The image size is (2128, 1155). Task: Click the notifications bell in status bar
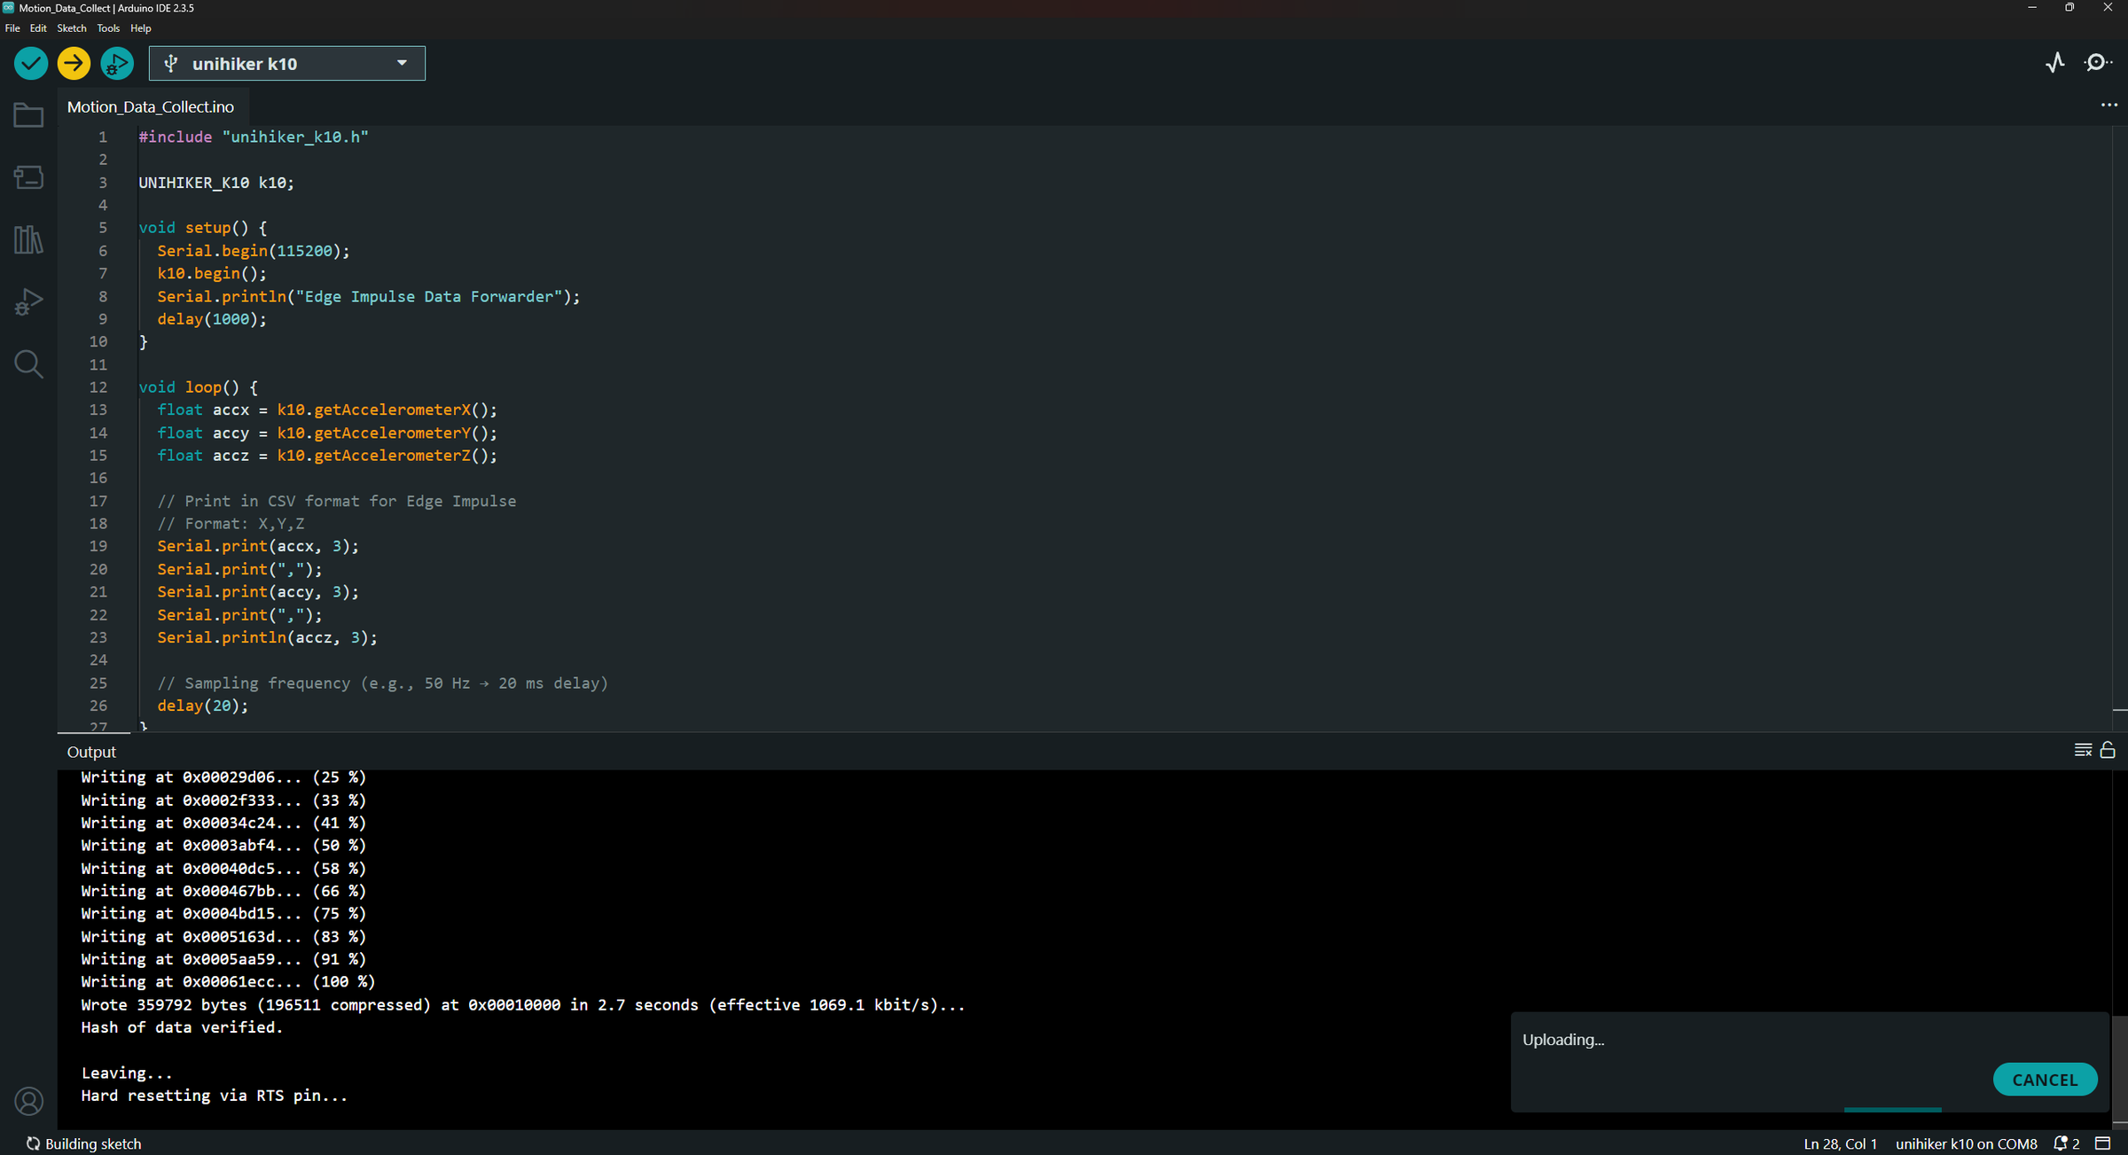(2066, 1143)
